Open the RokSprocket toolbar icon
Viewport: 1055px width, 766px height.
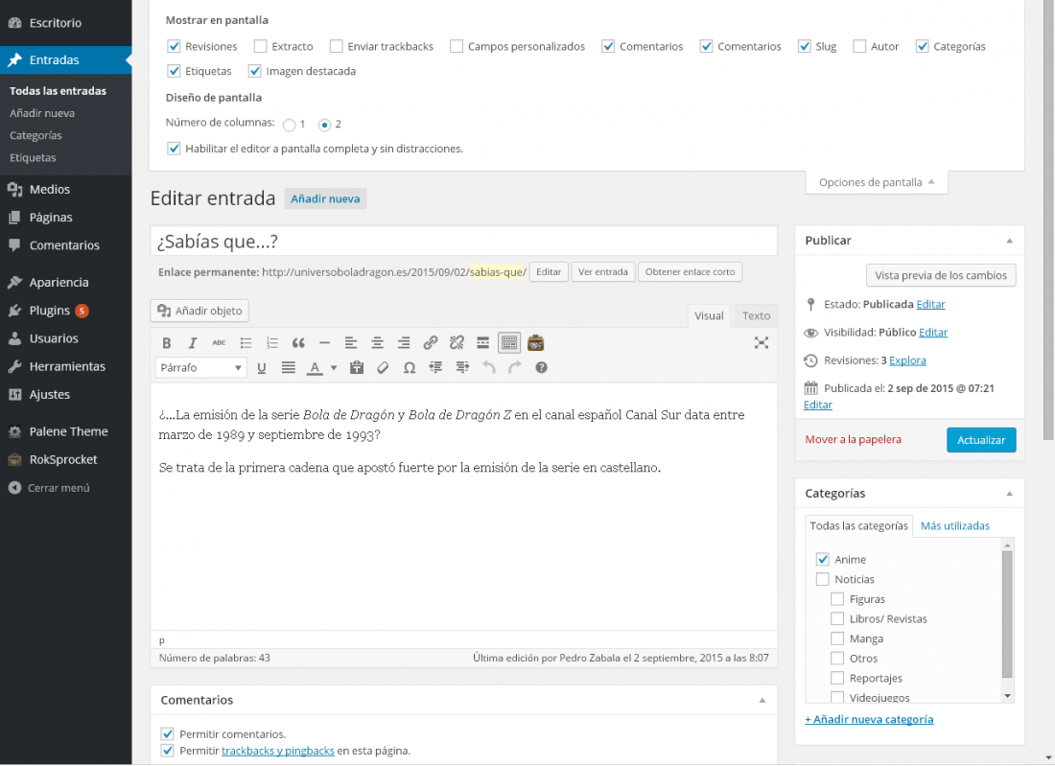click(x=535, y=343)
